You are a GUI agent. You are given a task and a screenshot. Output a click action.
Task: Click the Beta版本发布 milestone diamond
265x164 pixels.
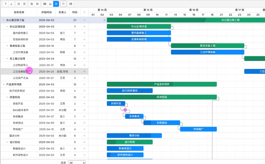tap(125, 110)
